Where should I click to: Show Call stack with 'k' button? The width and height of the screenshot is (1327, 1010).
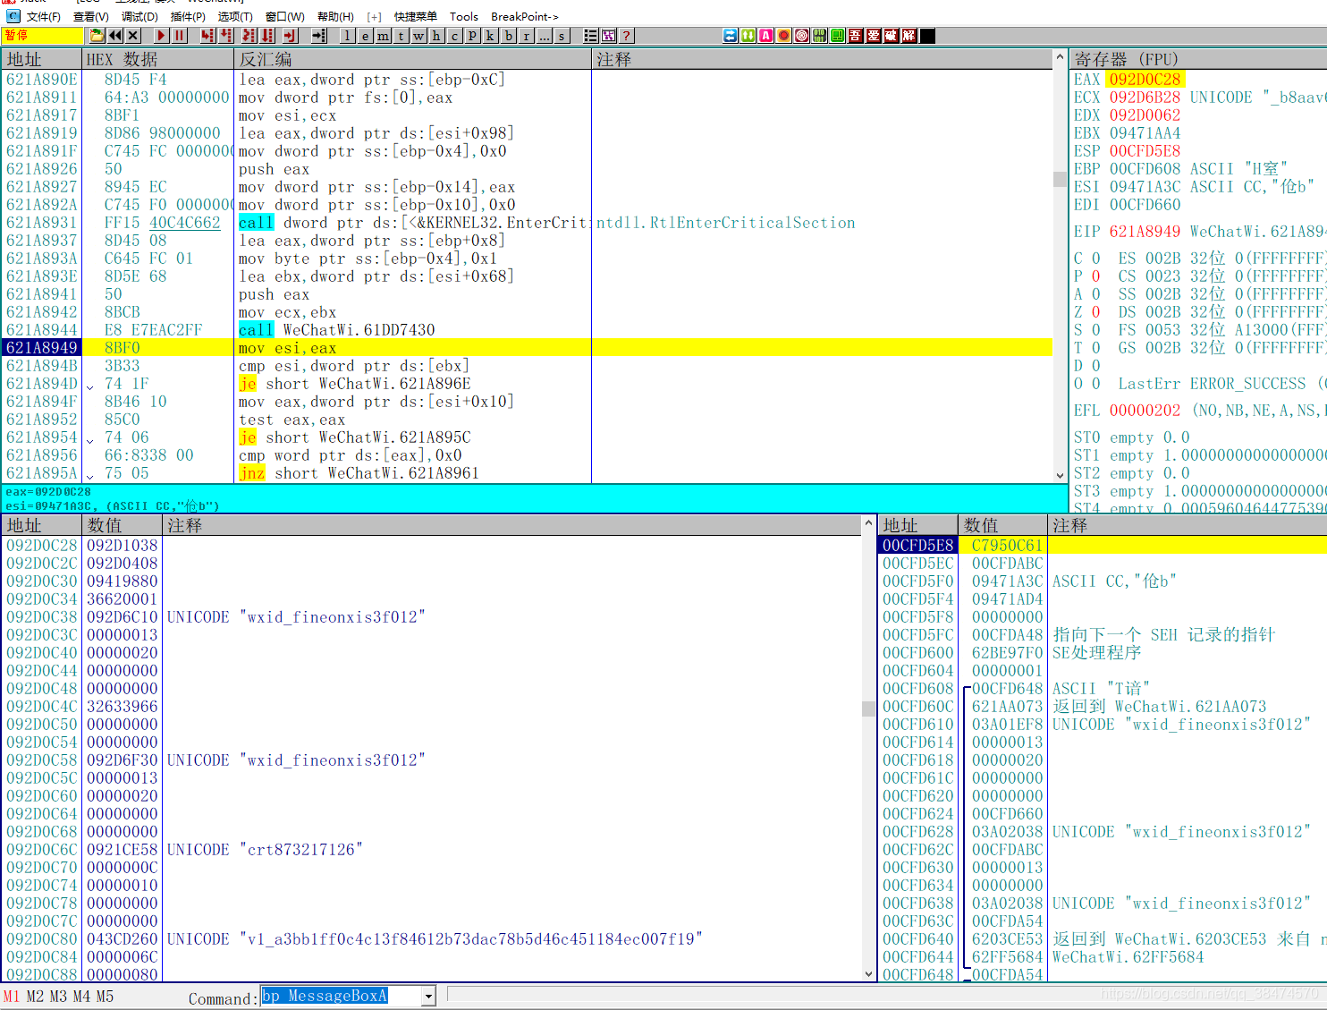point(491,36)
